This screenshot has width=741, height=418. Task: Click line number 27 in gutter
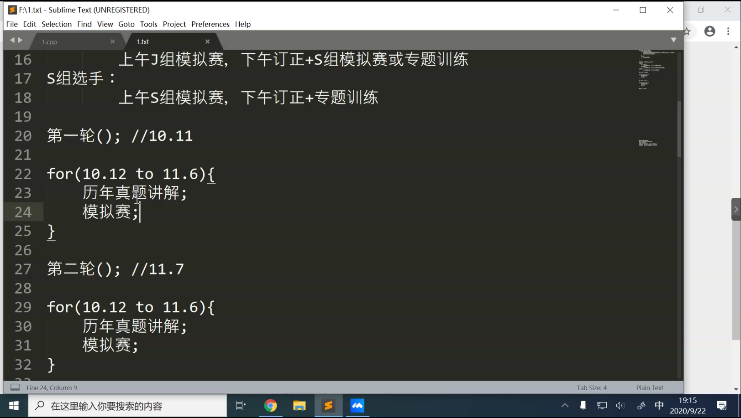click(x=23, y=269)
